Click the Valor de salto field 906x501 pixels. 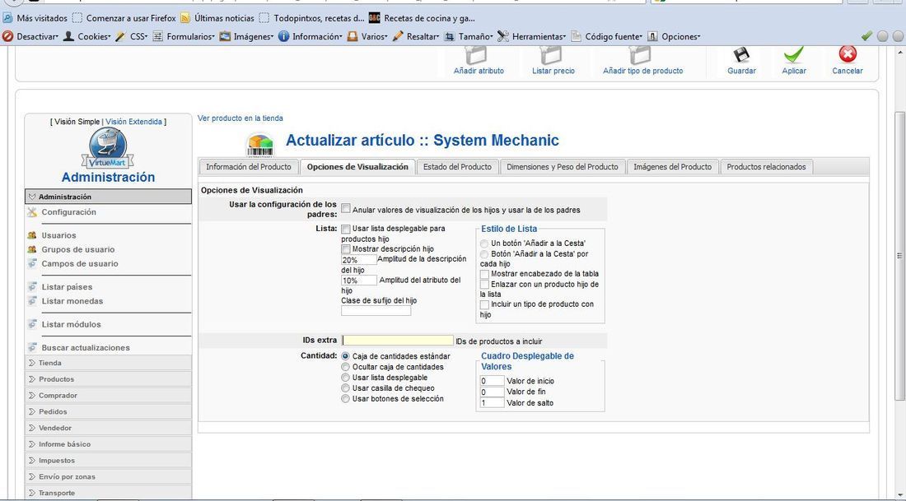tap(492, 403)
